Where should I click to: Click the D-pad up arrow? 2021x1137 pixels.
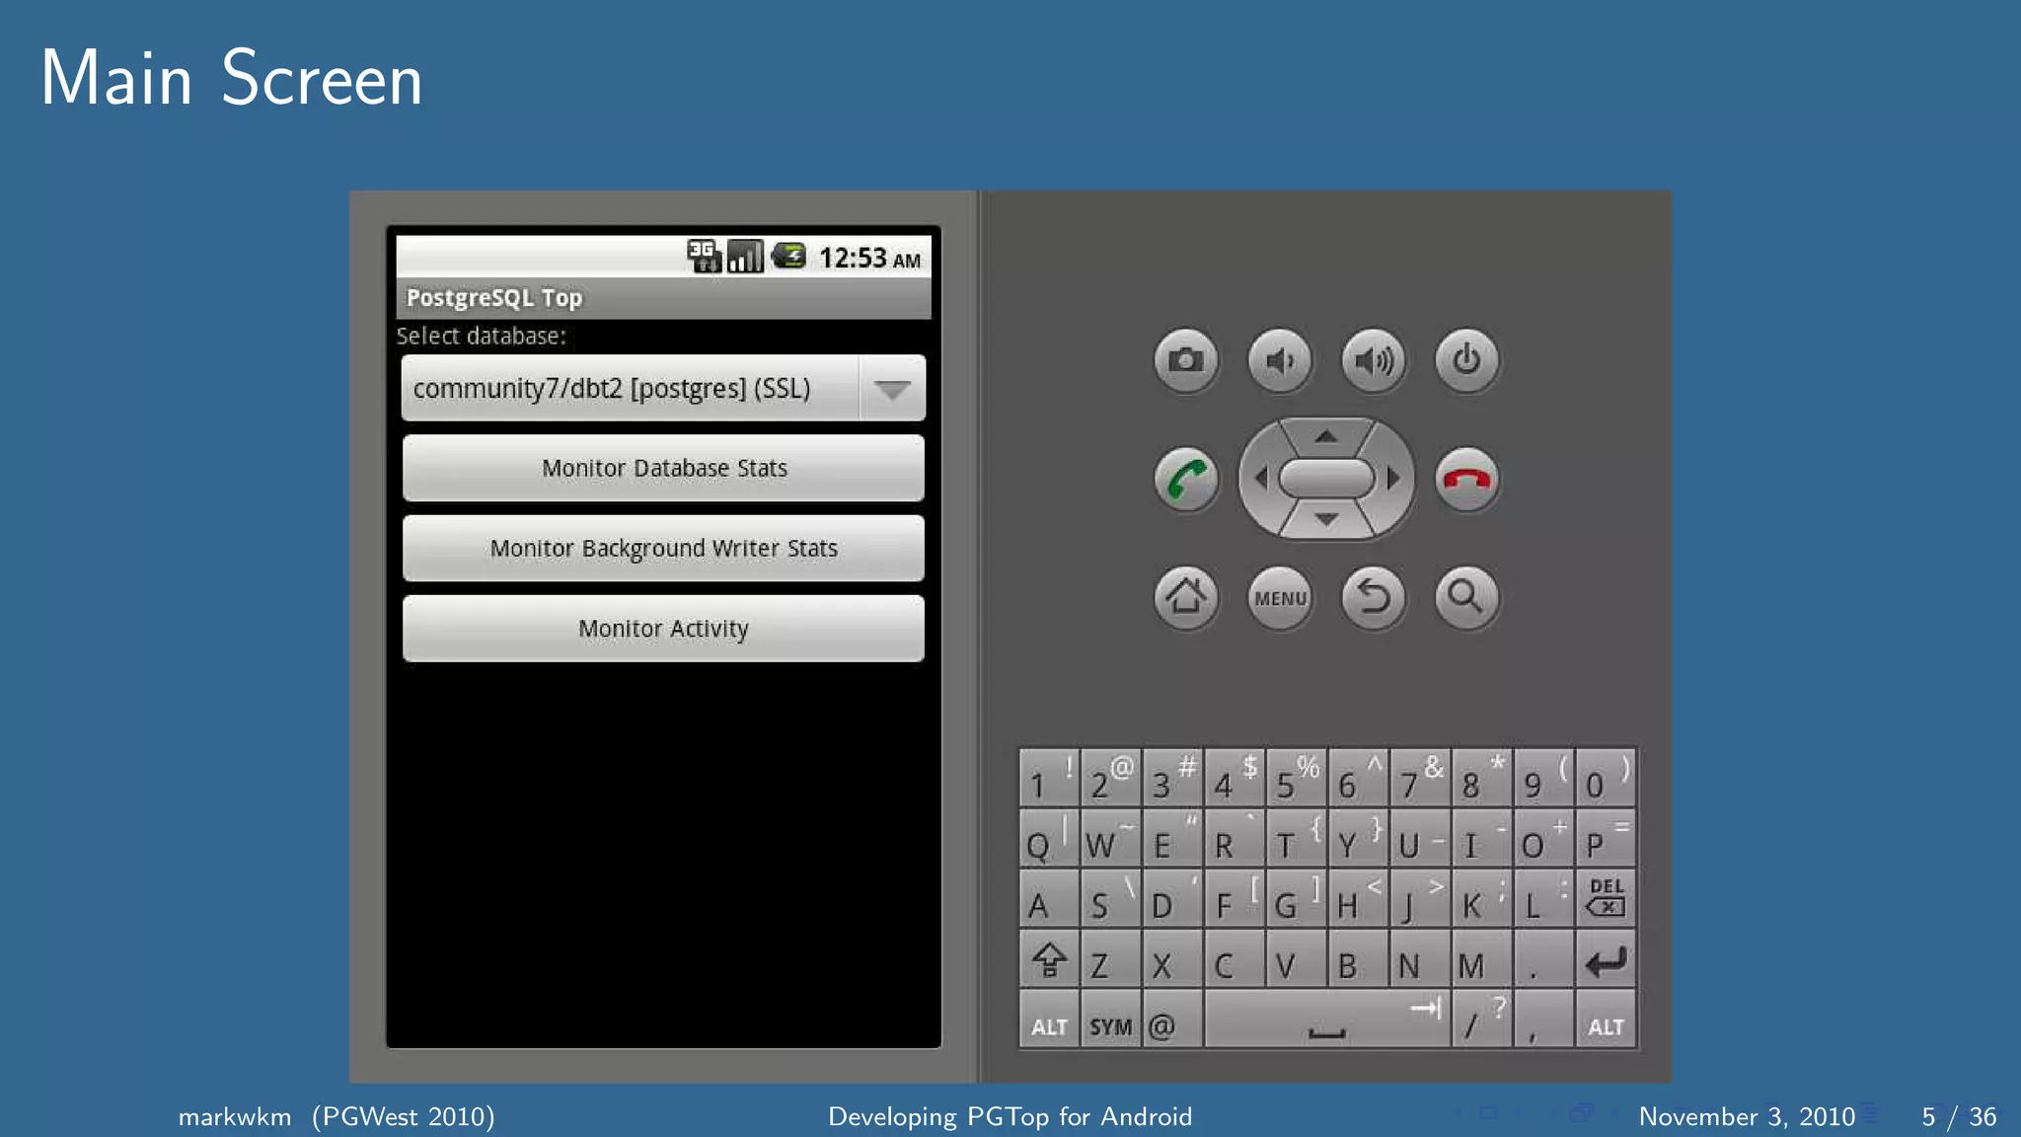(x=1326, y=435)
